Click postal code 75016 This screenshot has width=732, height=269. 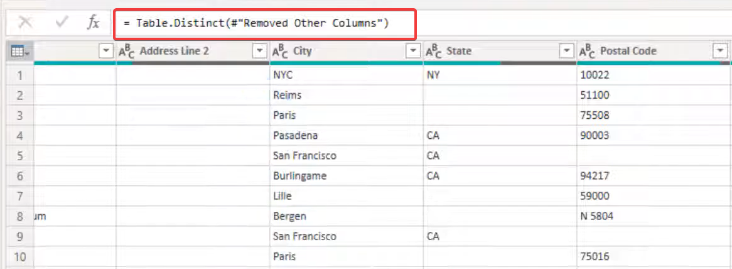tap(654, 256)
